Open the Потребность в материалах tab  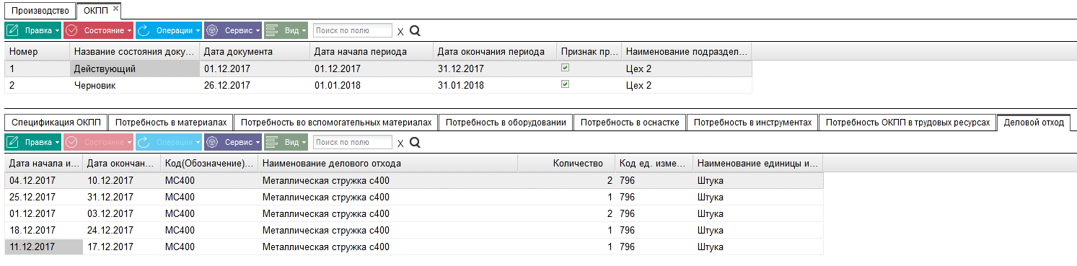coord(172,123)
